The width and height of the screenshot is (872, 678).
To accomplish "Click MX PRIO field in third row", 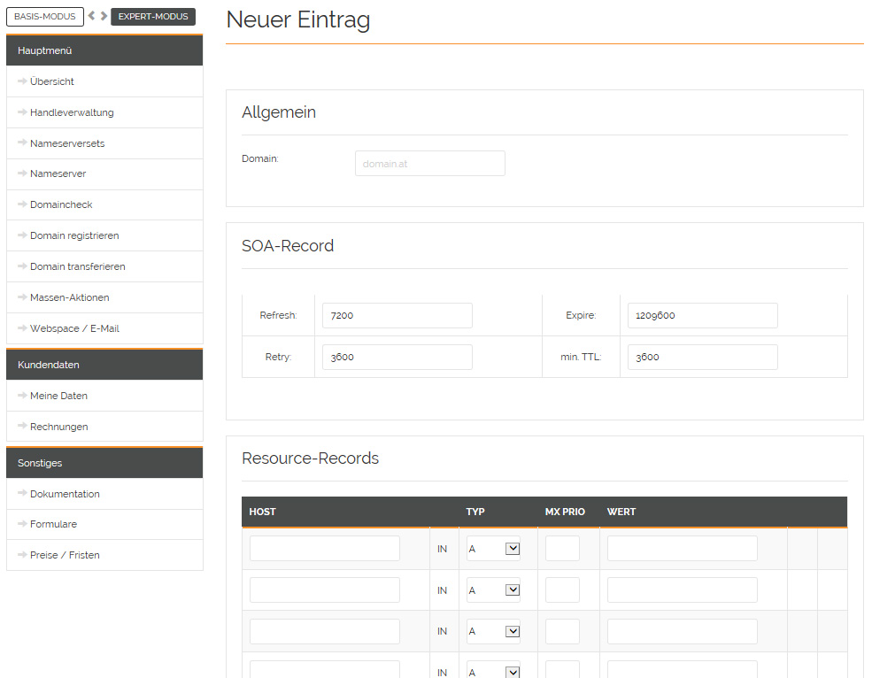I will 562,631.
